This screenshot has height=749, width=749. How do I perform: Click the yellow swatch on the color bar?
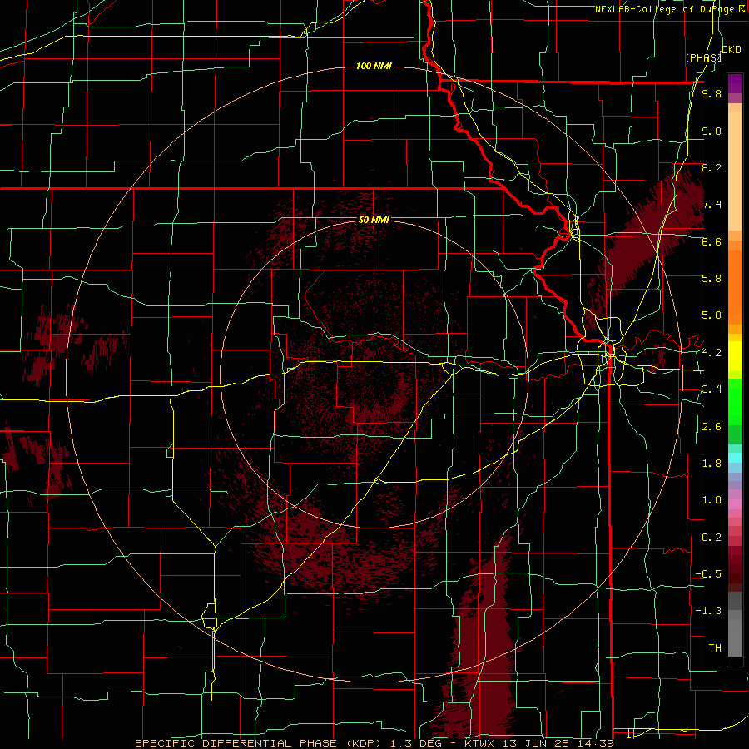pyautogui.click(x=735, y=356)
